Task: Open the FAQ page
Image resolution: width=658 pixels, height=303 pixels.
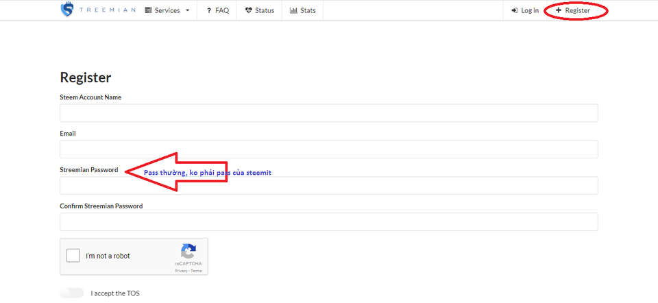Action: click(x=217, y=10)
